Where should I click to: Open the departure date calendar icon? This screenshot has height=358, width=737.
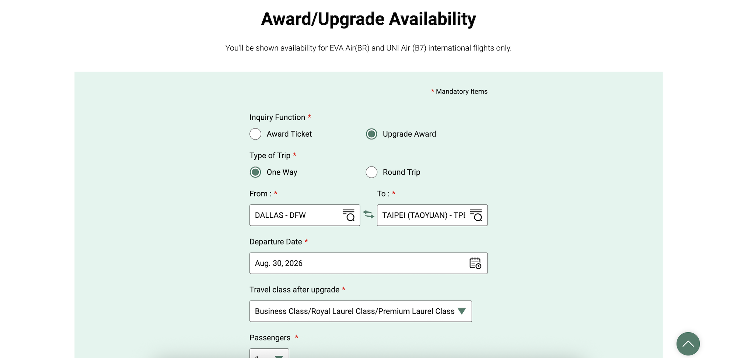click(475, 263)
